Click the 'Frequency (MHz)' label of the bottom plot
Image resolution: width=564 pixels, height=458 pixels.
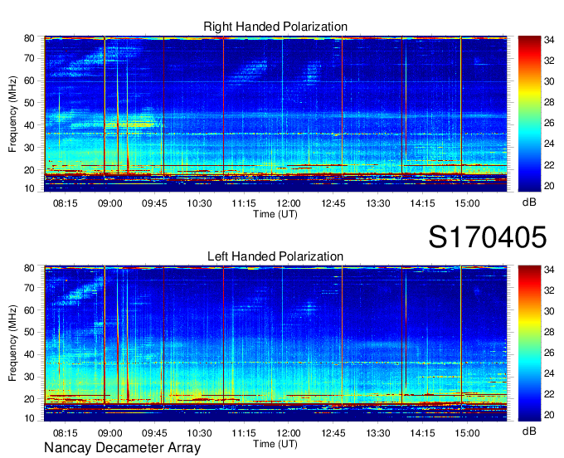click(x=12, y=343)
